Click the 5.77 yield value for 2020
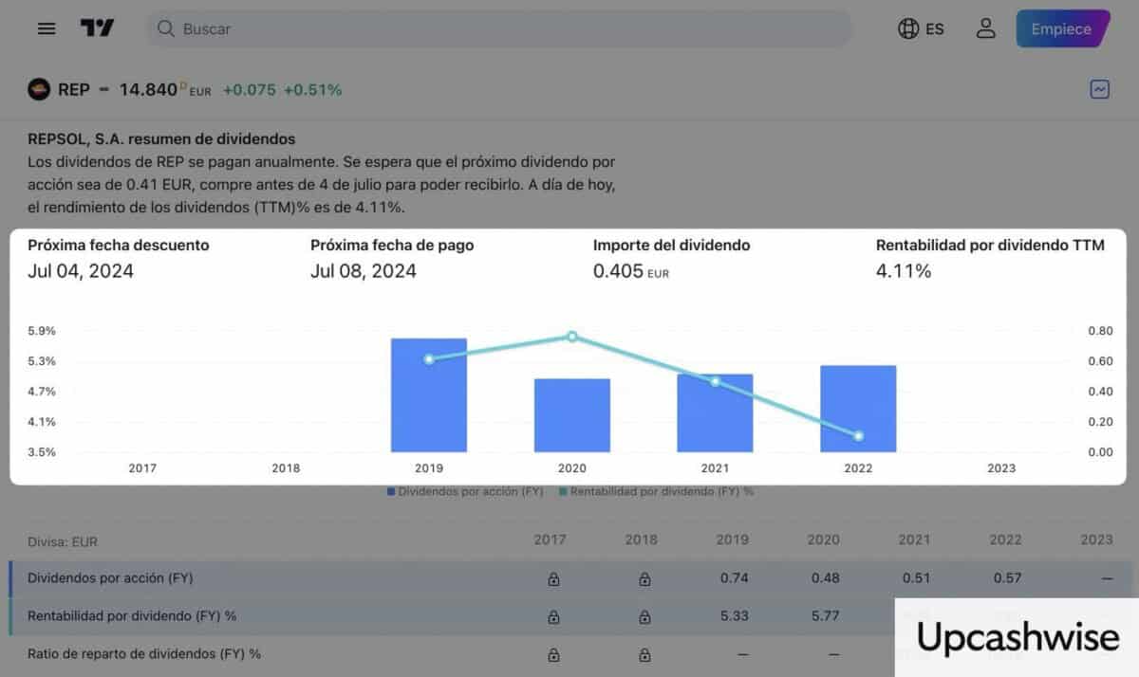 point(825,616)
